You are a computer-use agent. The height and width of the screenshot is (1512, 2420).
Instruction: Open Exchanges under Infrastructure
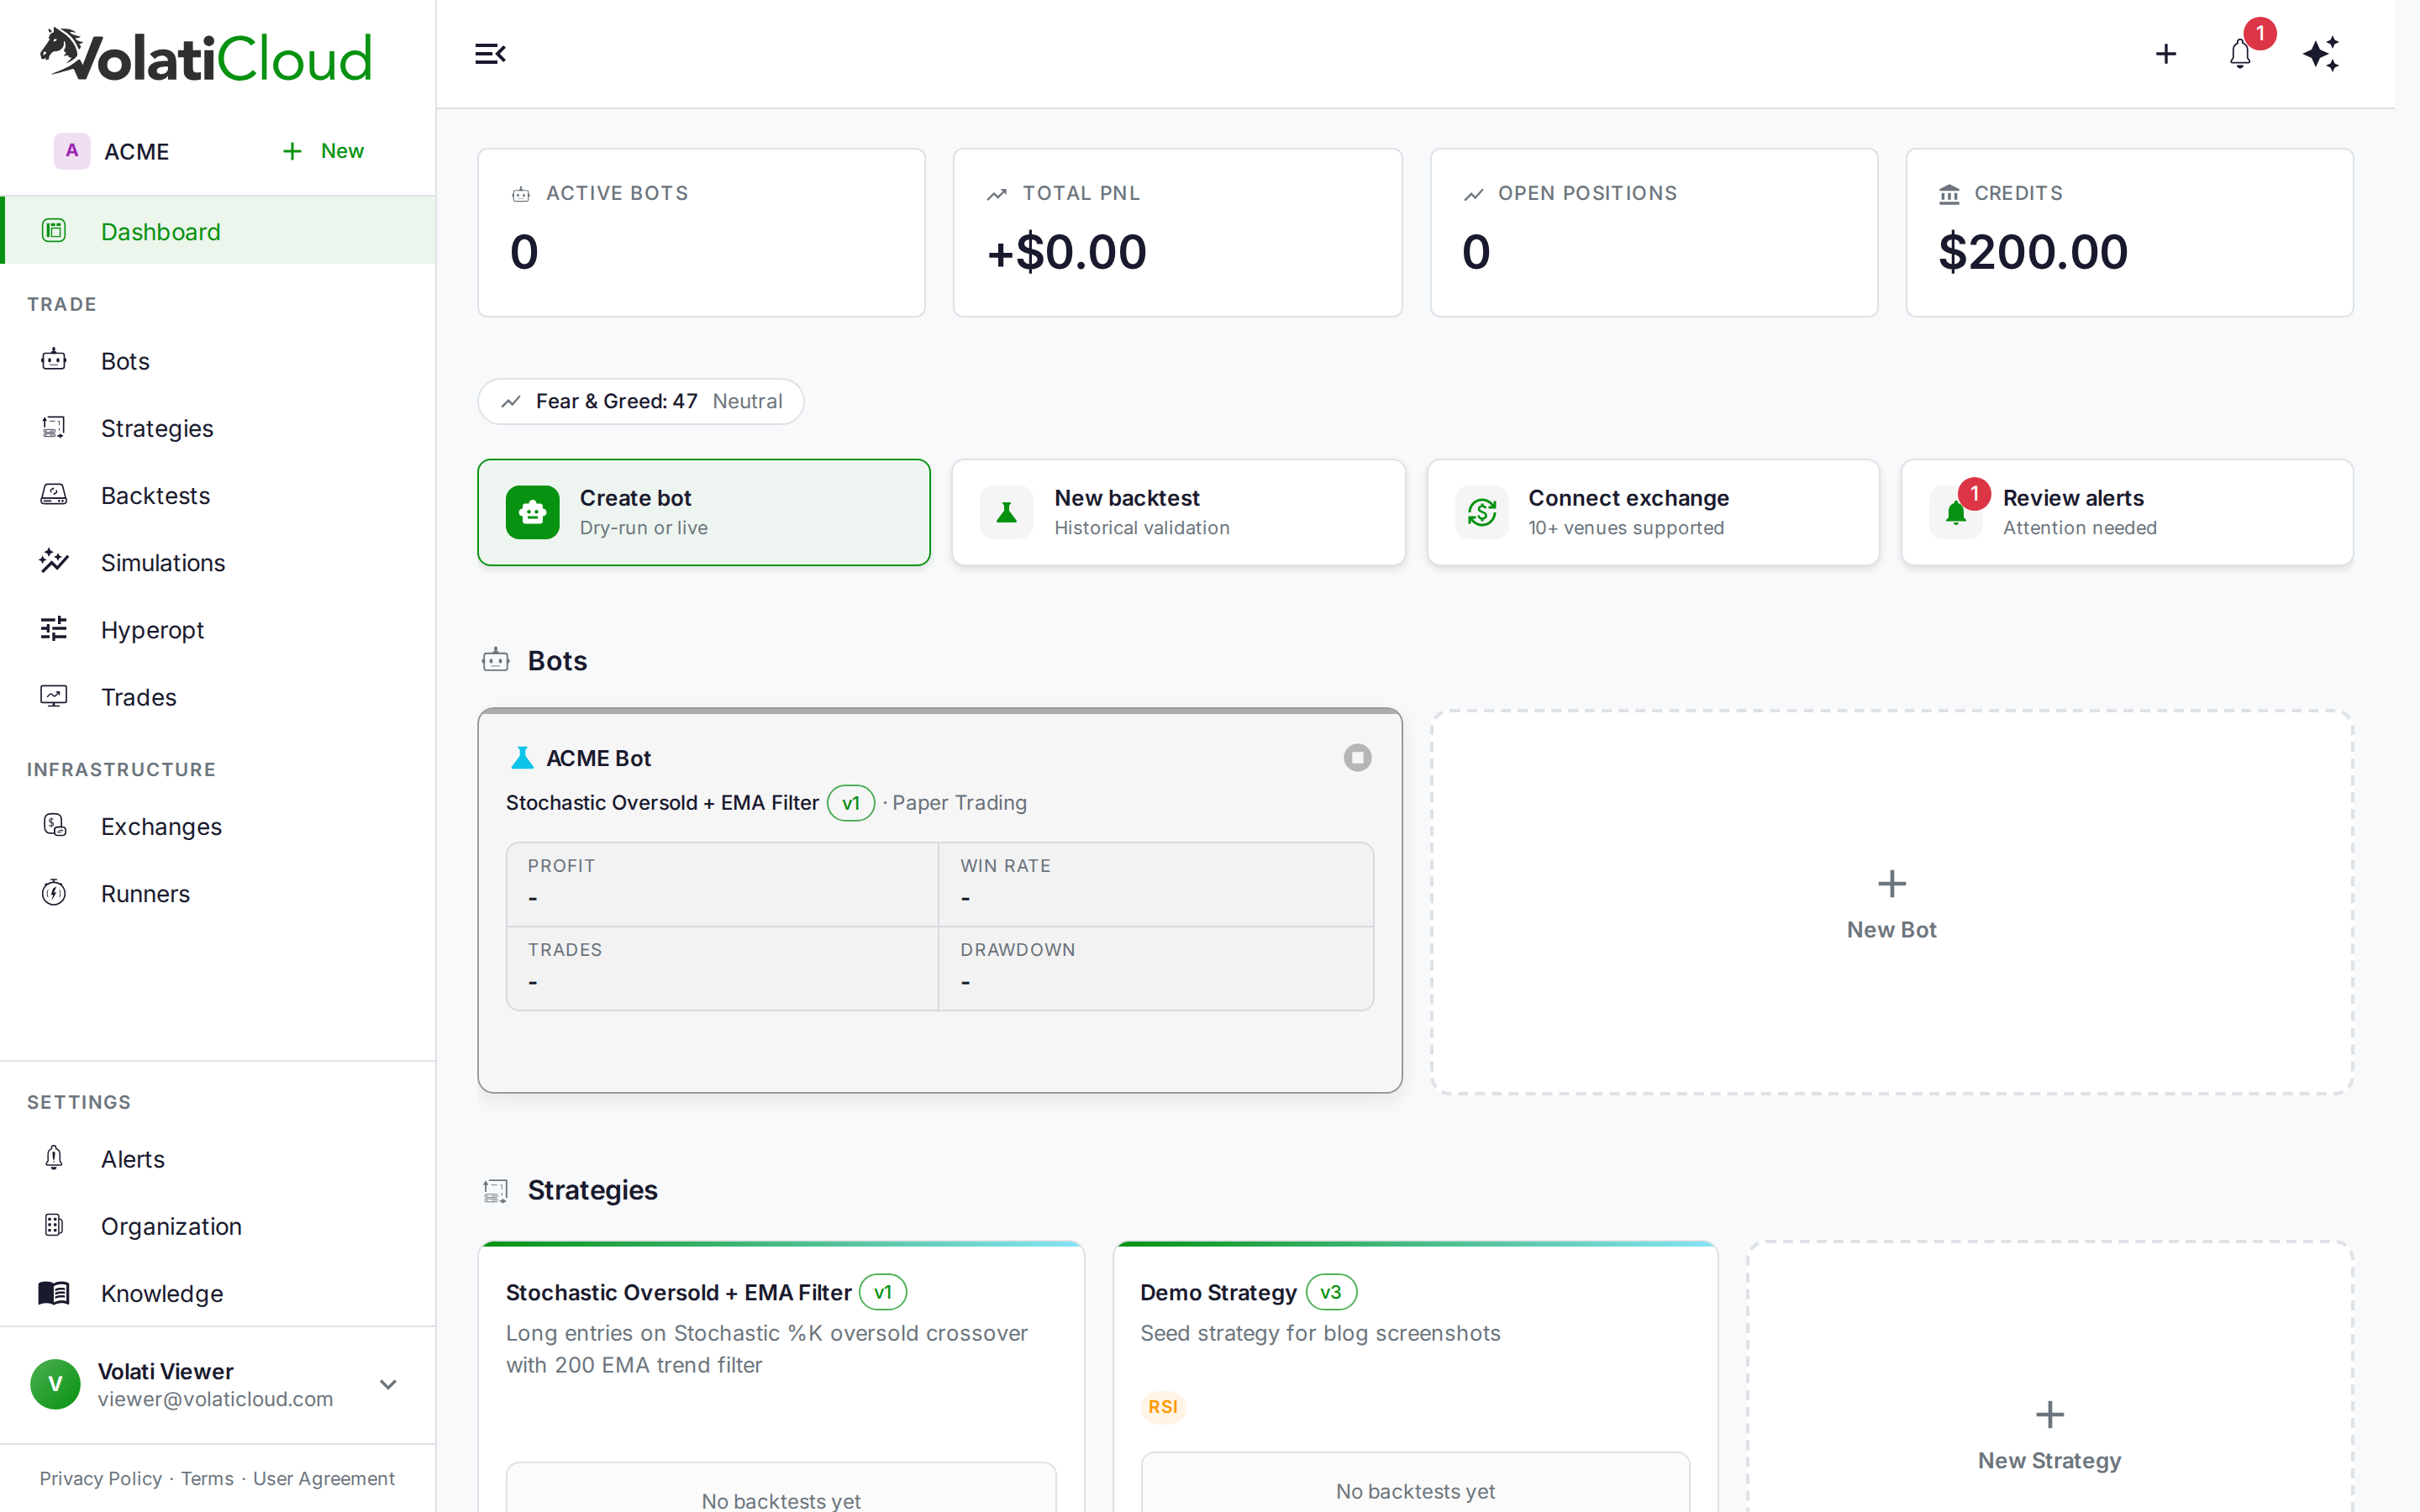[x=218, y=826]
